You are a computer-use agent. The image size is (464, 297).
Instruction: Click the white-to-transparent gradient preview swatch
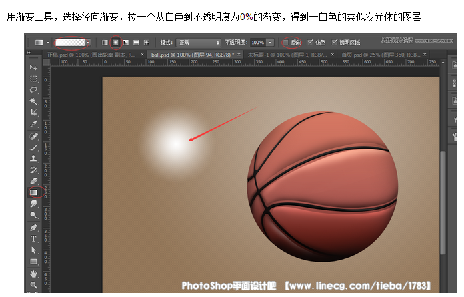70,43
